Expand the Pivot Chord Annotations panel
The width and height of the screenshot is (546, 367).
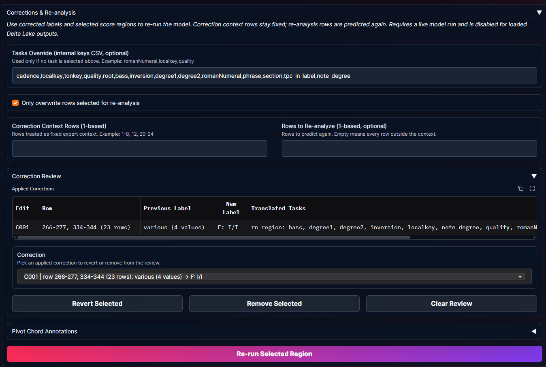(x=534, y=331)
